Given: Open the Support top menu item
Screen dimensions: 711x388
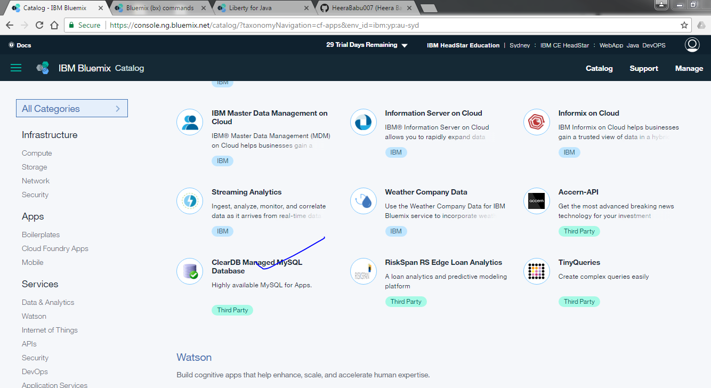Looking at the screenshot, I should coord(644,68).
